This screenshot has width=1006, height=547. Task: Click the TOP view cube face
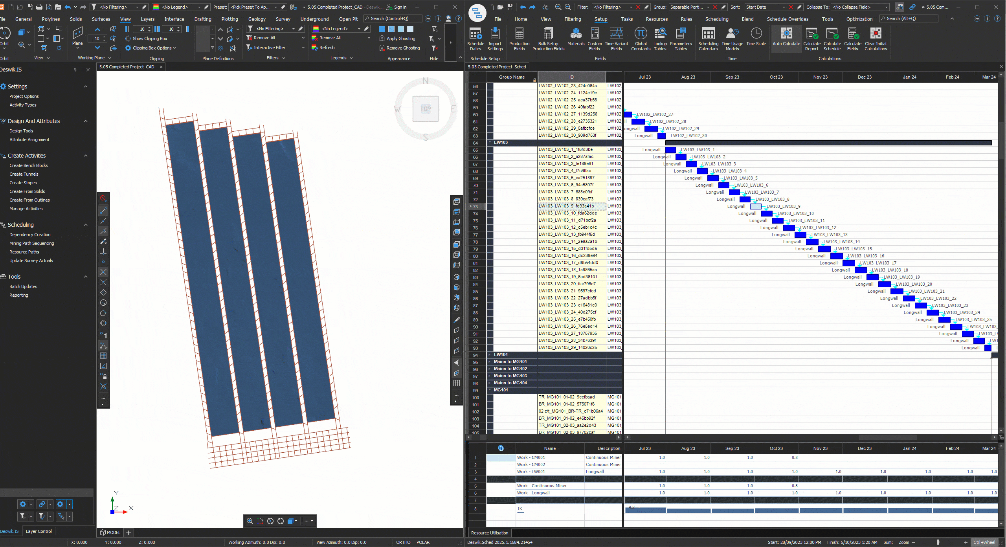[425, 109]
